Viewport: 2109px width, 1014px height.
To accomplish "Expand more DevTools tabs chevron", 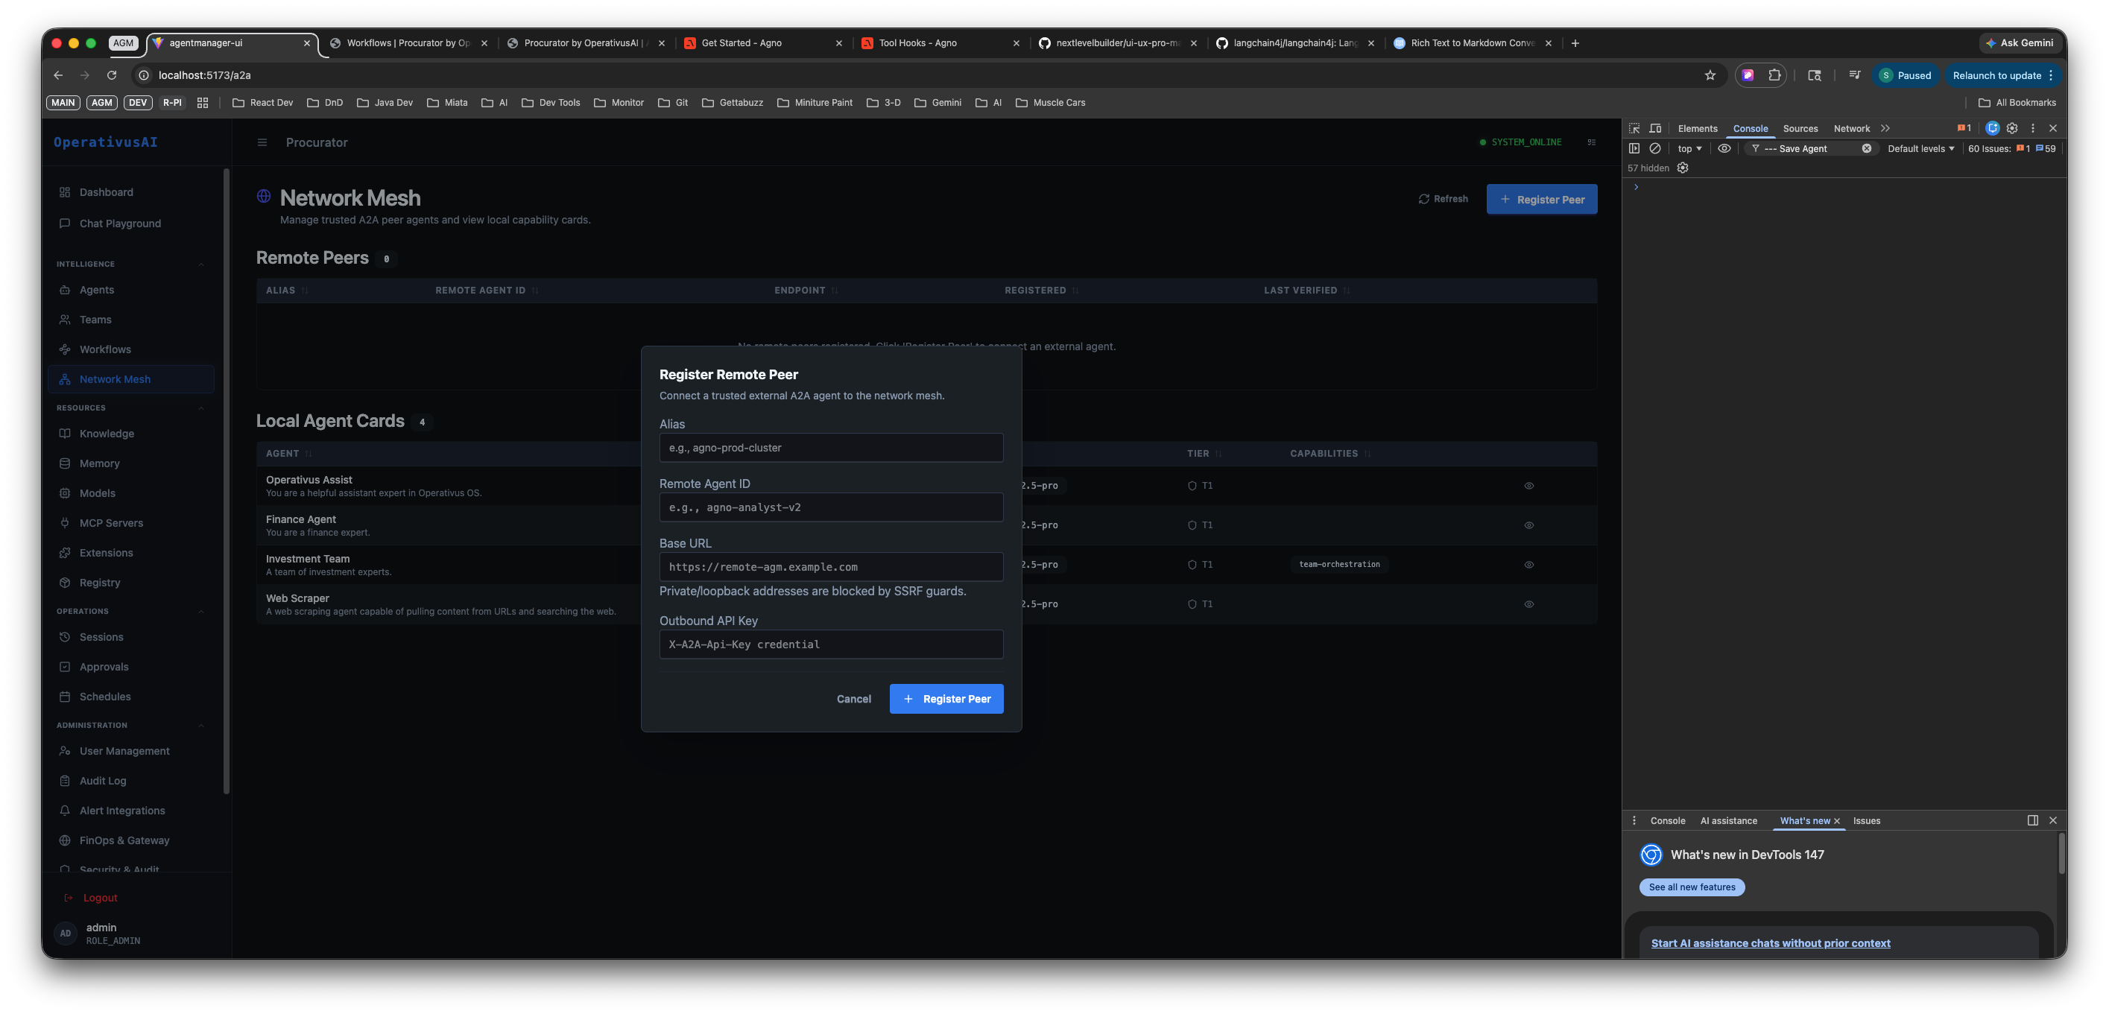I will (1885, 128).
